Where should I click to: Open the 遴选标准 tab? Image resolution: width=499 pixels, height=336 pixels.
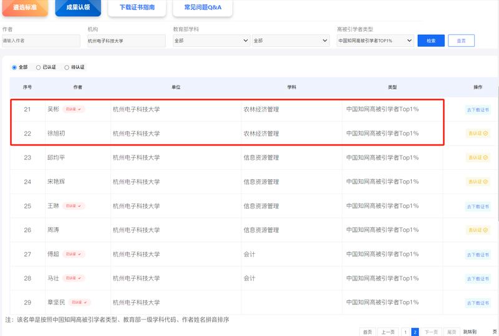[x=25, y=7]
